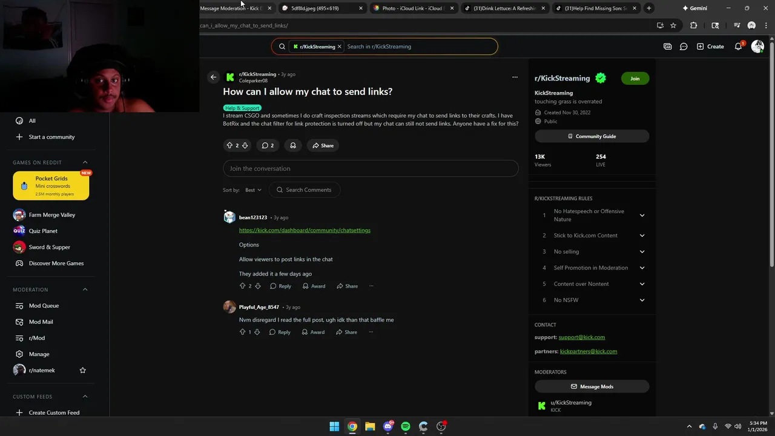This screenshot has height=436, width=775.
Task: Open the notifications bell
Action: [739, 46]
